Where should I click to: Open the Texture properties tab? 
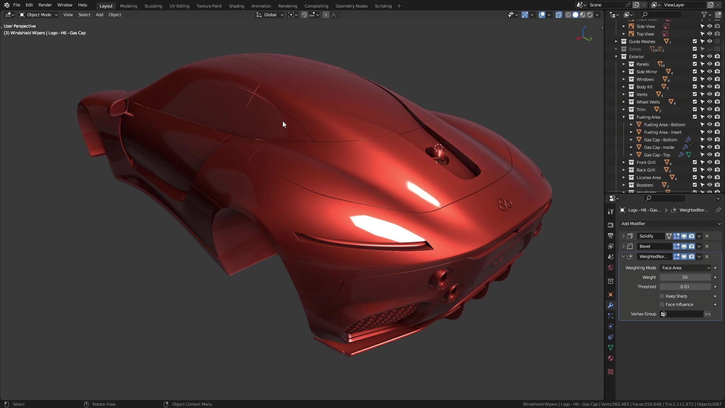point(611,372)
